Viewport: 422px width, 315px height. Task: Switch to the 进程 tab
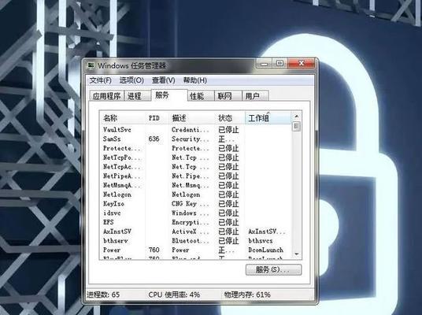(x=137, y=96)
